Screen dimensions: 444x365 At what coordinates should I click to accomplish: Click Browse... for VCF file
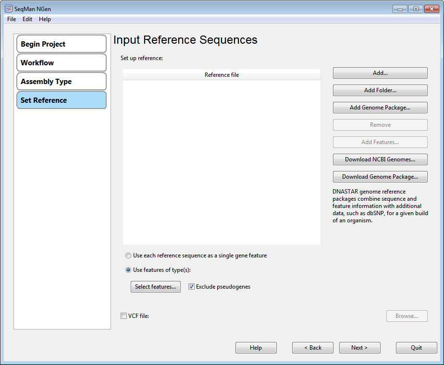pos(407,316)
